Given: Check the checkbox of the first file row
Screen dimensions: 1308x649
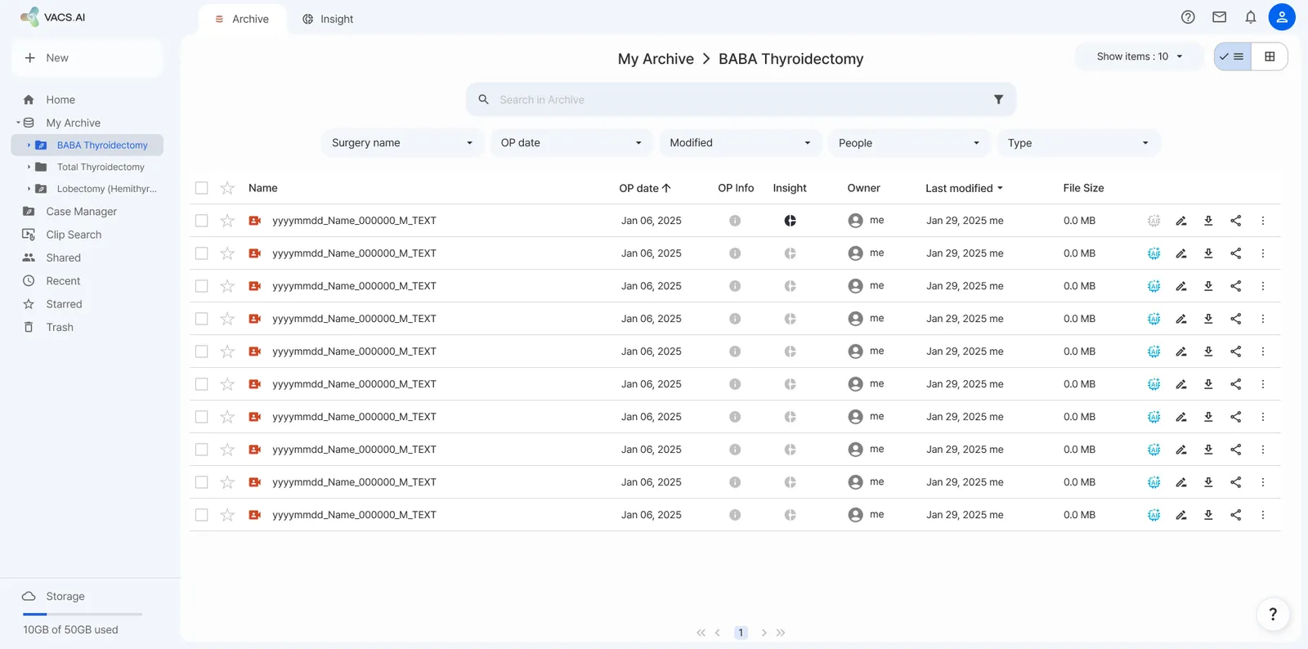Looking at the screenshot, I should [201, 221].
